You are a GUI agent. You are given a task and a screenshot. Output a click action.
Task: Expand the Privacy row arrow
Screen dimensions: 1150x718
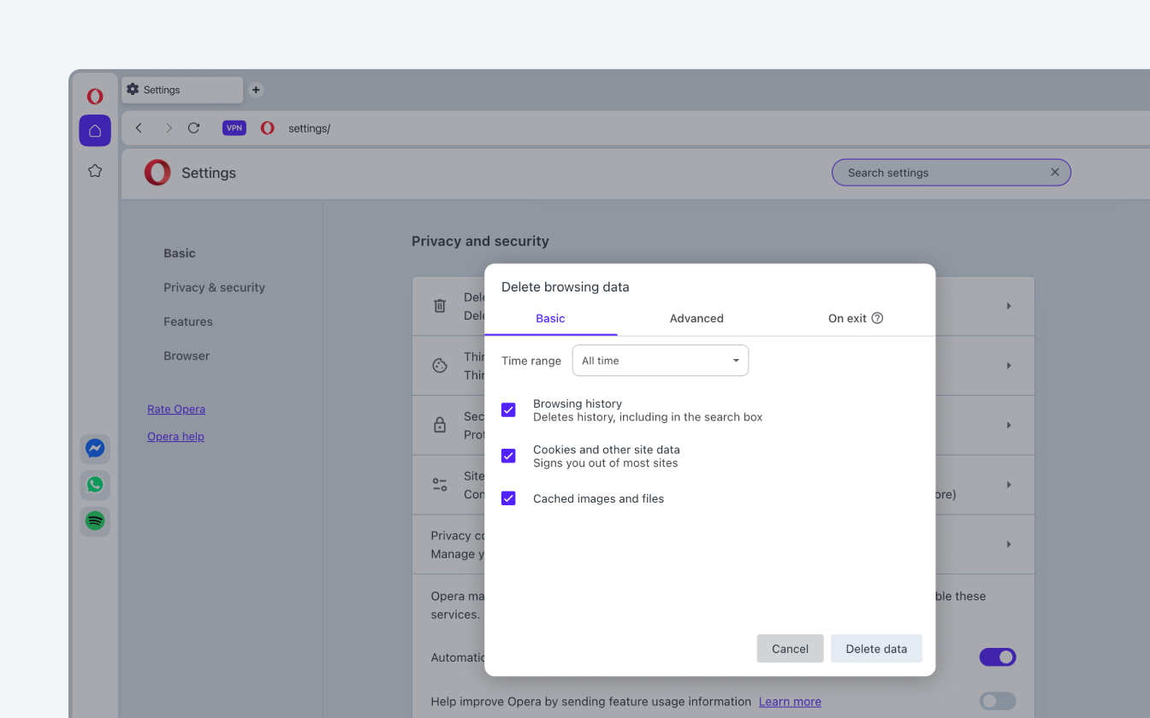point(1009,544)
